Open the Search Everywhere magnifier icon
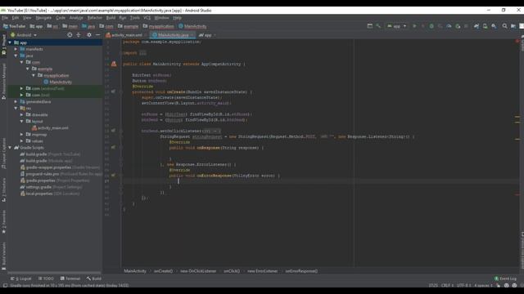 click(x=504, y=26)
